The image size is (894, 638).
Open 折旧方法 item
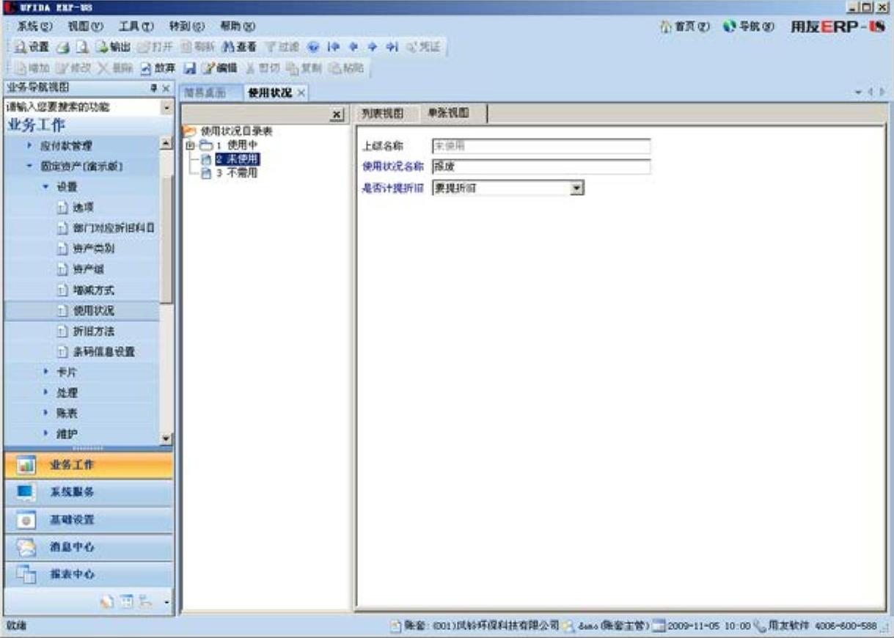pyautogui.click(x=94, y=331)
